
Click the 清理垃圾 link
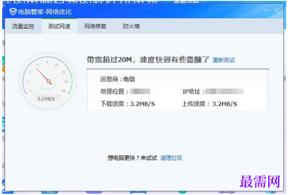click(x=171, y=158)
